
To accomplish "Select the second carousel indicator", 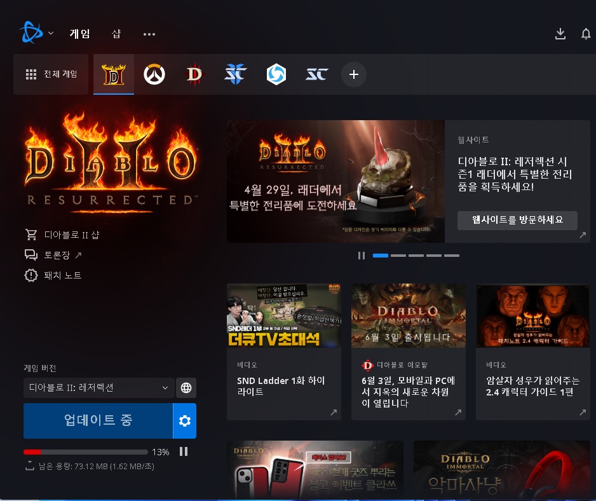I will [398, 256].
